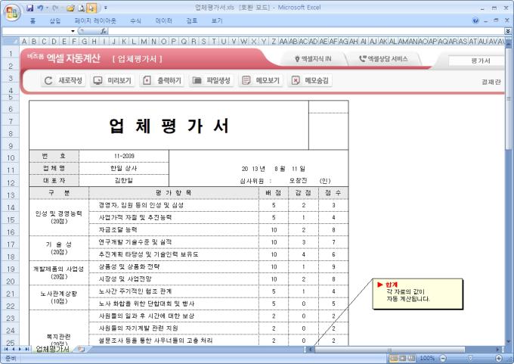Open the 엑셀지식 IN tab link
The width and height of the screenshot is (514, 364).
pos(313,59)
